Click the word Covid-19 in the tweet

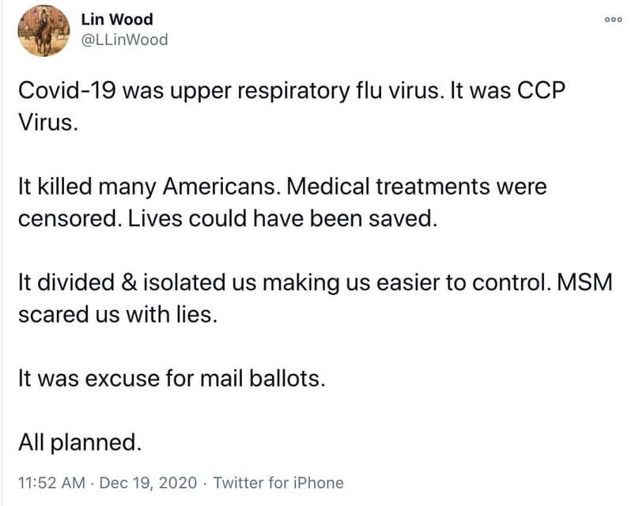click(67, 90)
